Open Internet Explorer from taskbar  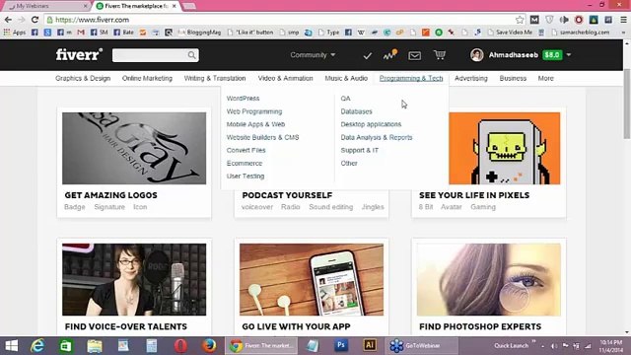[x=37, y=345]
